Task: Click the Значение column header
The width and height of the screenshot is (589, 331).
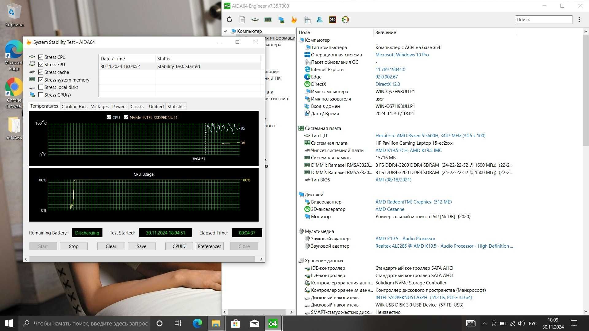Action: click(x=445, y=32)
